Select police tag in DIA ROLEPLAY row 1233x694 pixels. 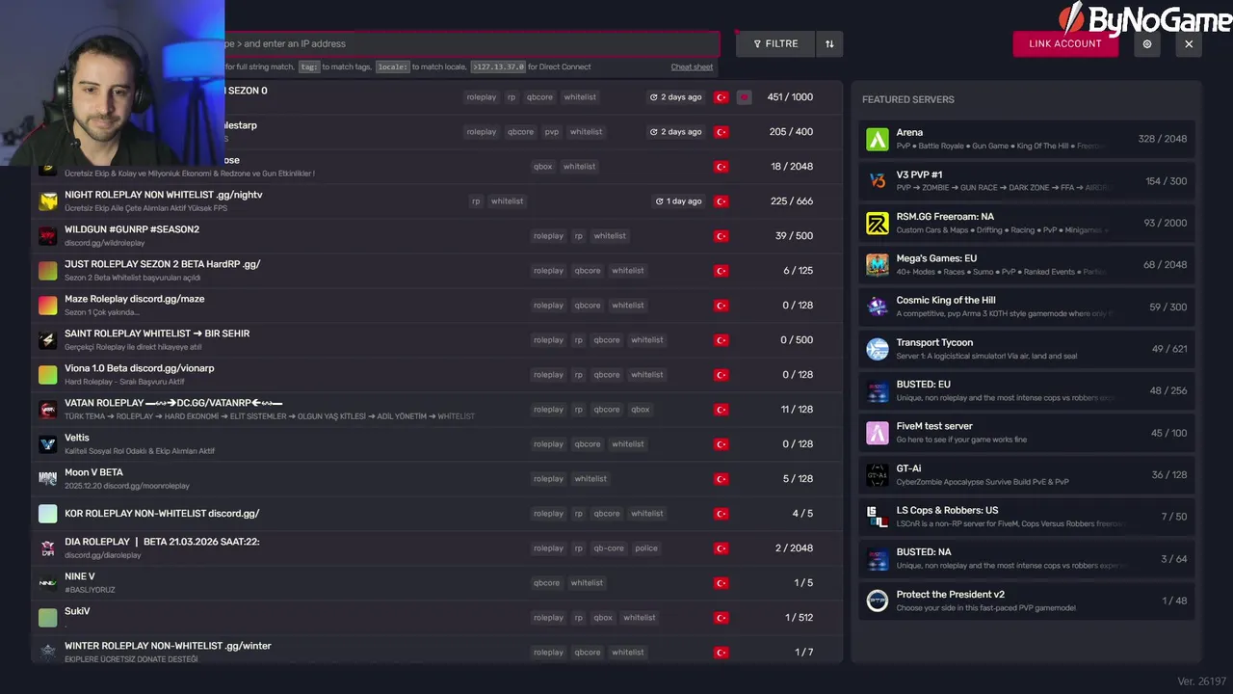[646, 548]
